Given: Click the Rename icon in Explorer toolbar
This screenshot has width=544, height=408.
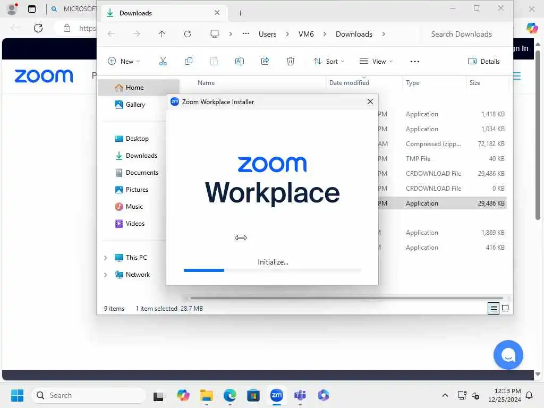Looking at the screenshot, I should (240, 62).
